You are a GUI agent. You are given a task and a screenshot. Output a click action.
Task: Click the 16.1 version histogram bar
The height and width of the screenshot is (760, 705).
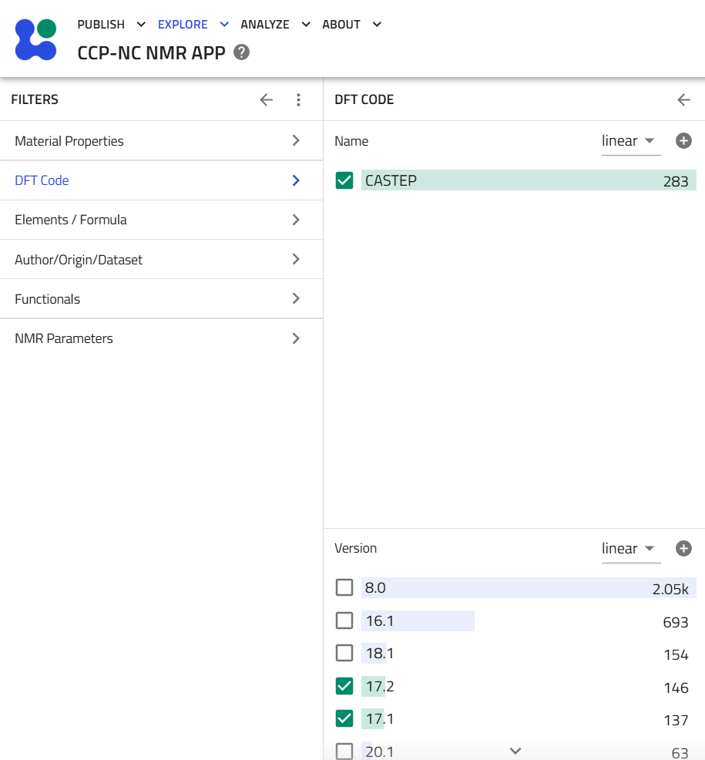click(x=418, y=620)
